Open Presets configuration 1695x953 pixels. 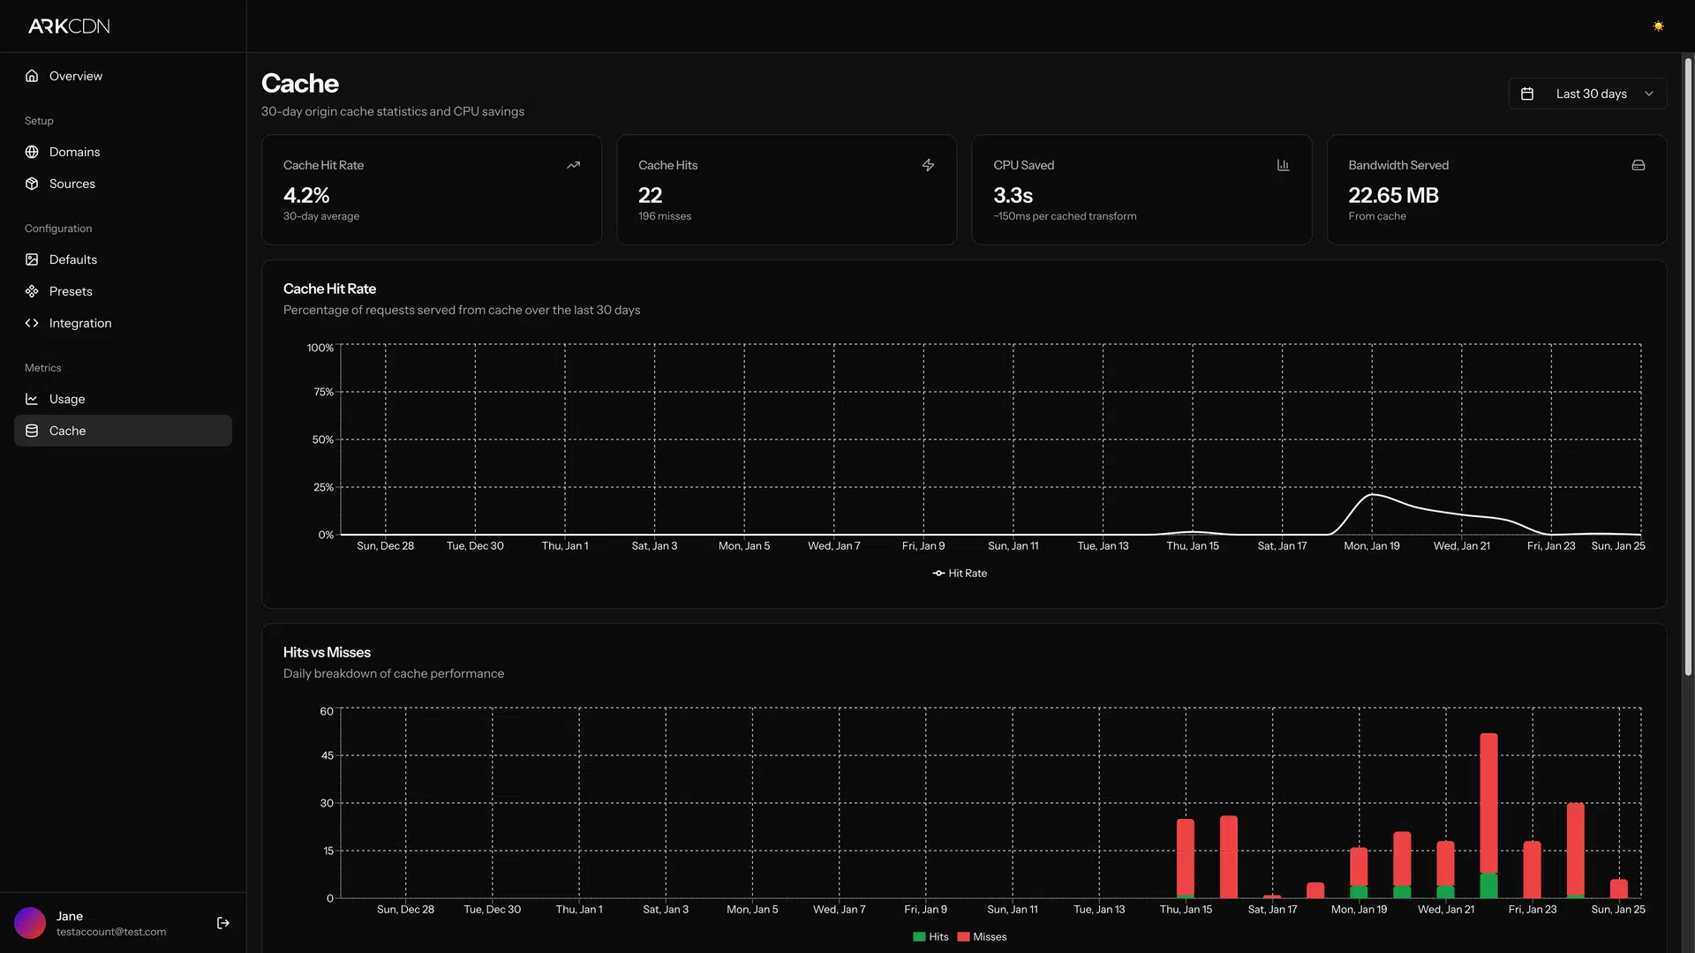pos(123,291)
